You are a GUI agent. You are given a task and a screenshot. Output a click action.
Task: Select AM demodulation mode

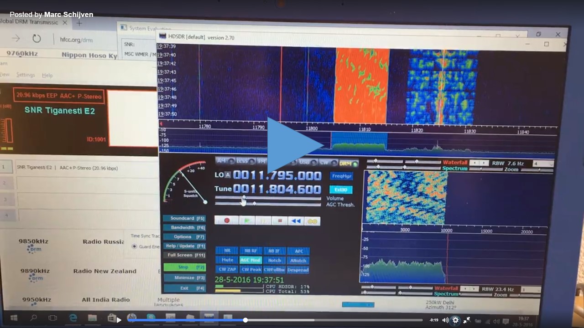pyautogui.click(x=225, y=161)
